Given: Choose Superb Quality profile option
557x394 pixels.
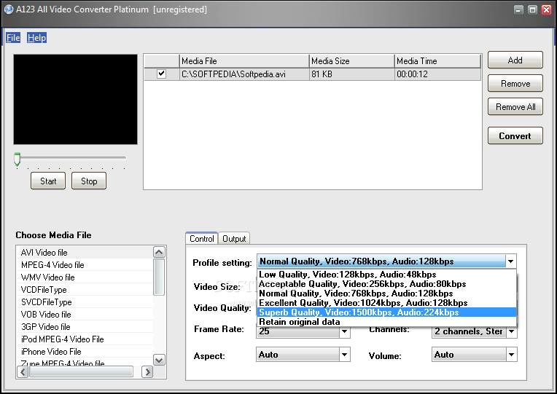Looking at the screenshot, I should coord(386,312).
